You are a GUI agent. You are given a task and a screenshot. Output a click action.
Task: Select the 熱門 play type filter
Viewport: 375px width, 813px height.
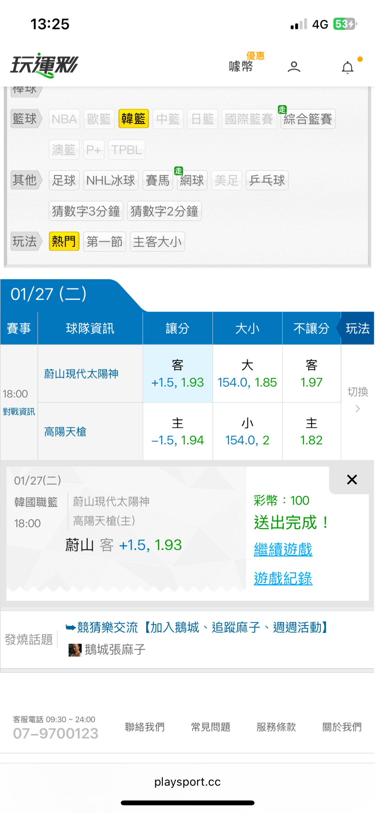coord(64,241)
